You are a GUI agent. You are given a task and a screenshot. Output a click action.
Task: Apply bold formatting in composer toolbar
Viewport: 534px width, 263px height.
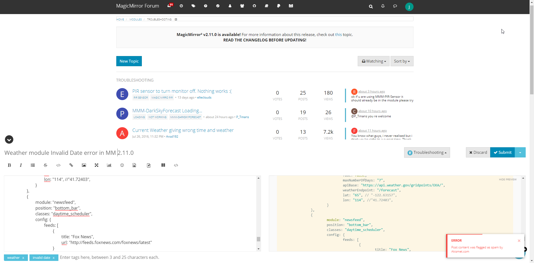[x=9, y=165]
